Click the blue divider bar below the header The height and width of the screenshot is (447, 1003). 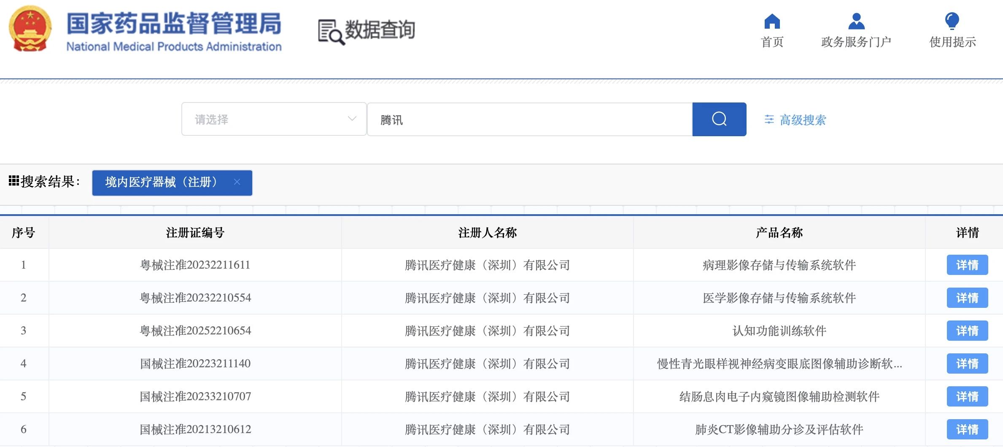coord(501,78)
